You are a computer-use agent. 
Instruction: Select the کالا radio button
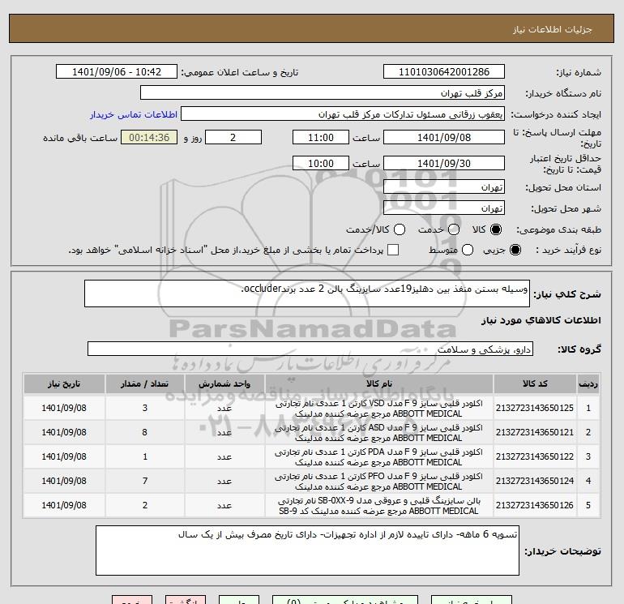[x=496, y=229]
